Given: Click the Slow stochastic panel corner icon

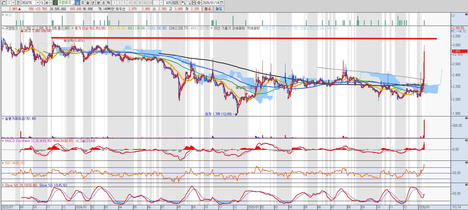Looking at the screenshot, I should click(x=466, y=185).
